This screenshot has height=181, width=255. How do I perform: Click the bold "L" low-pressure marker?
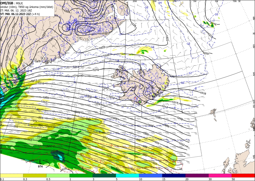click(x=41, y=162)
